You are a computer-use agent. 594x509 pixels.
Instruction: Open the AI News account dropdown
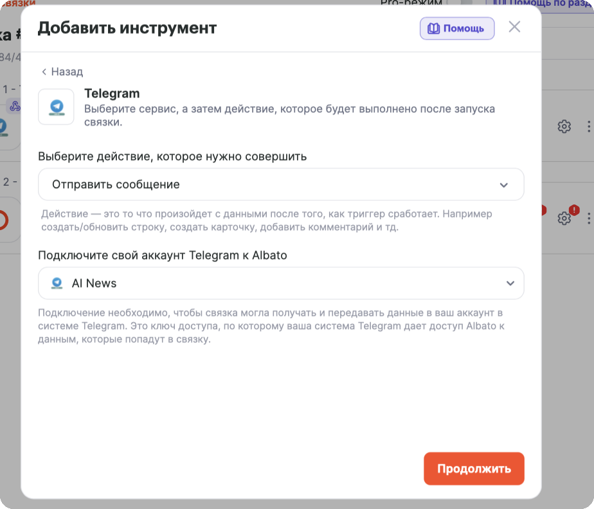[281, 283]
